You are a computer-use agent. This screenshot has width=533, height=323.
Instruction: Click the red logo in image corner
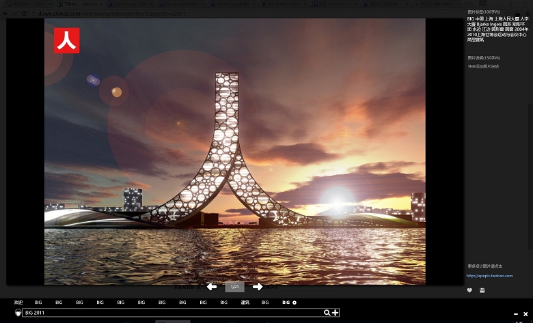pos(67,40)
